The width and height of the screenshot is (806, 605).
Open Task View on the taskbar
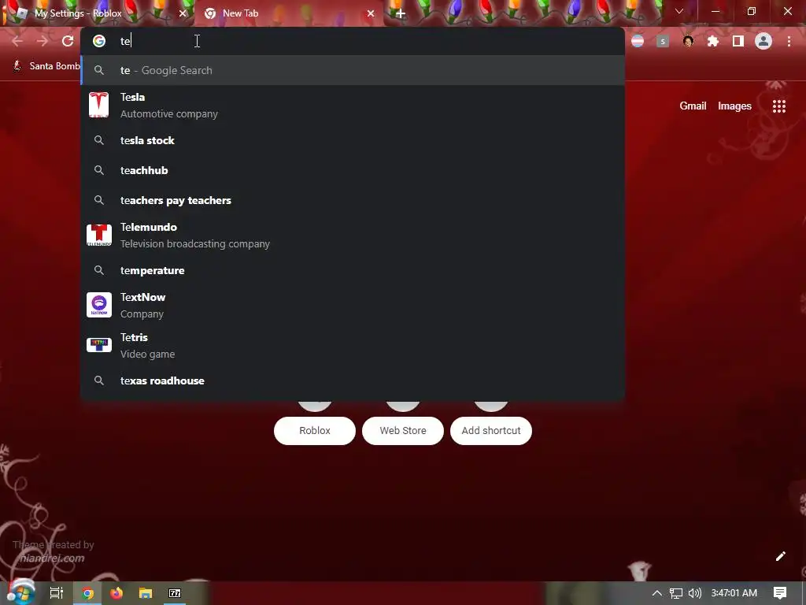(57, 593)
